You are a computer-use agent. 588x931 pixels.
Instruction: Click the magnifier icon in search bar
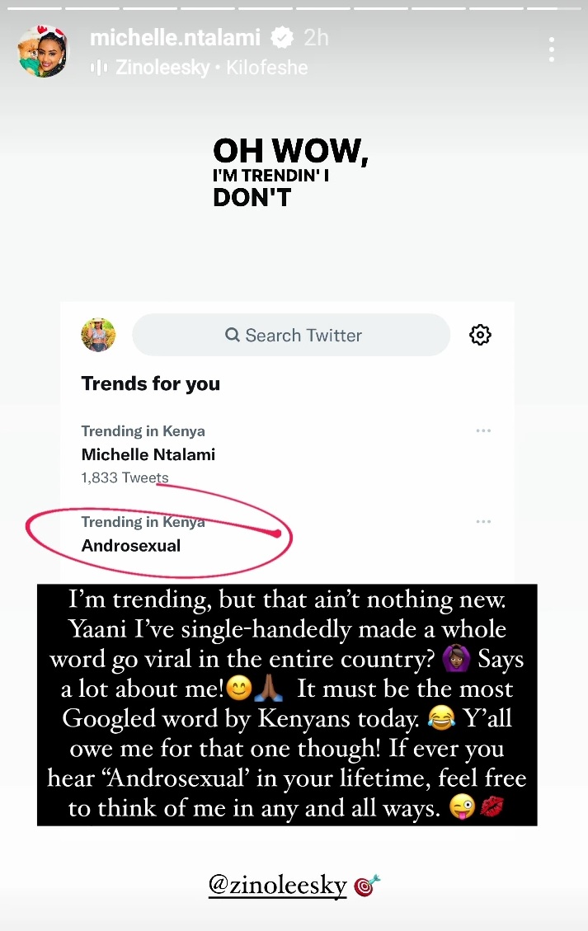(233, 335)
